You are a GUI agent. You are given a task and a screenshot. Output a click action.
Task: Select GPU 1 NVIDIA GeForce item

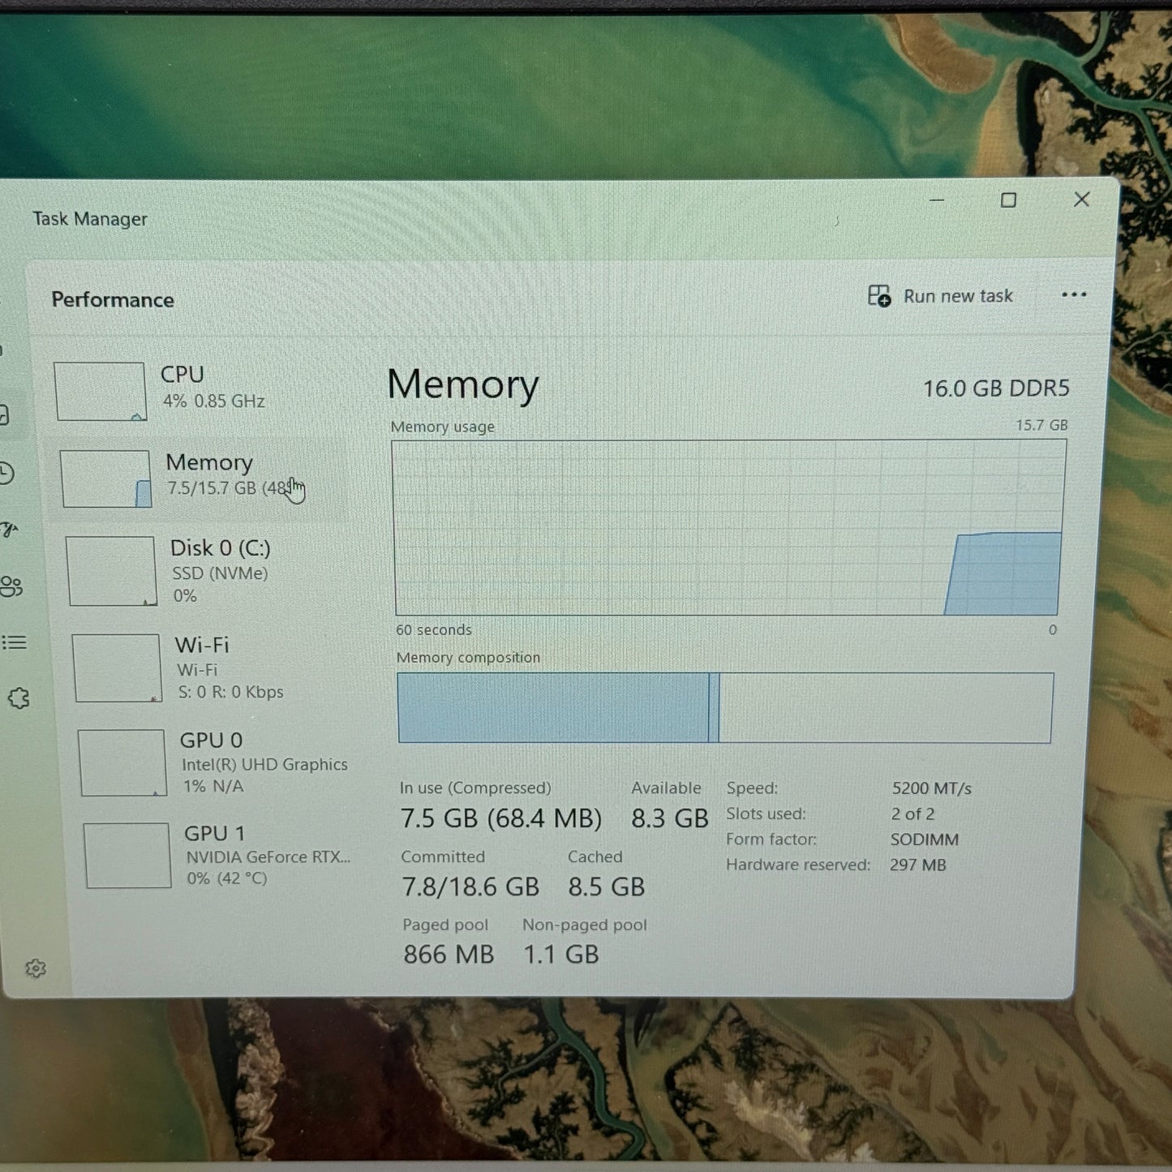point(221,855)
